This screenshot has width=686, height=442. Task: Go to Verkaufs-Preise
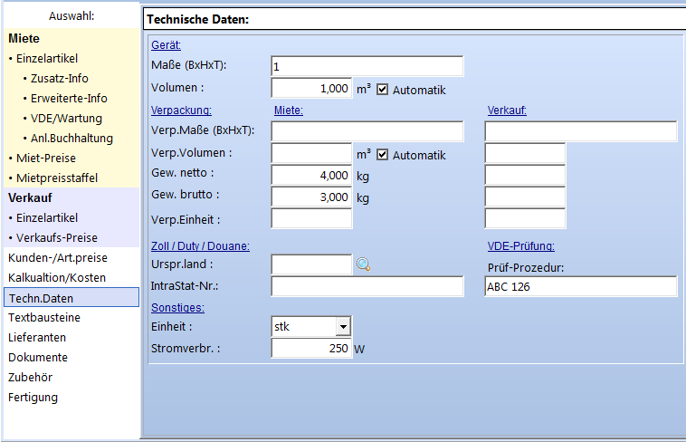[57, 238]
